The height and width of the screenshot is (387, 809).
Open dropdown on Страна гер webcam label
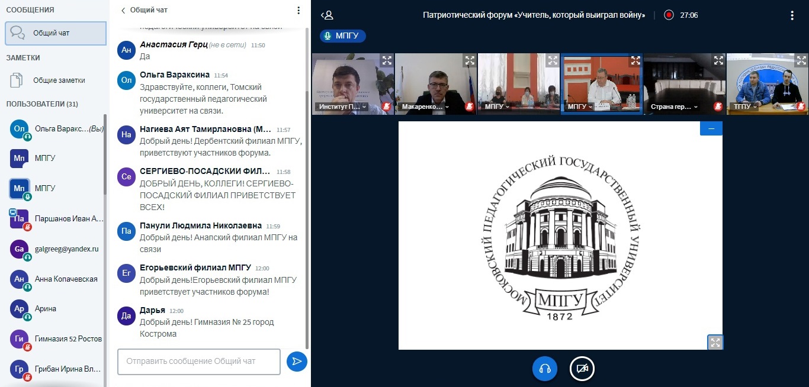695,107
